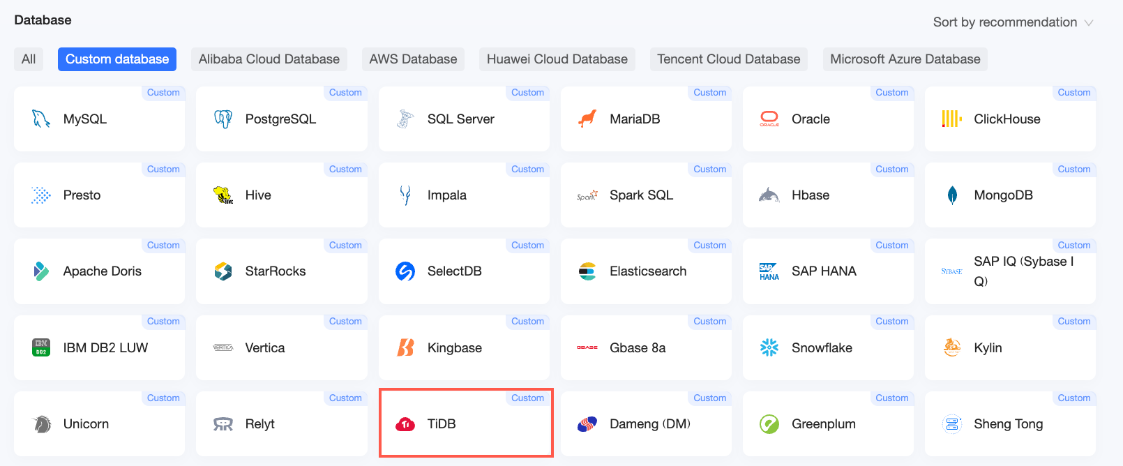This screenshot has height=466, width=1123.
Task: Click the Unicorn horse-head icon
Action: point(42,424)
